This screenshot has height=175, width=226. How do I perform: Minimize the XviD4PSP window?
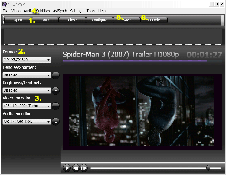click(x=211, y=5)
